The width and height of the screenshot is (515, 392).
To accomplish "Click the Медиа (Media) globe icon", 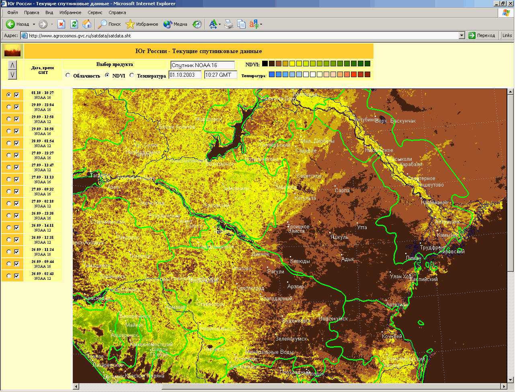I will (168, 24).
